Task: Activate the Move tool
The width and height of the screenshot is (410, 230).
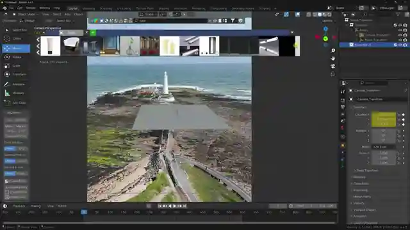Action: pyautogui.click(x=16, y=49)
